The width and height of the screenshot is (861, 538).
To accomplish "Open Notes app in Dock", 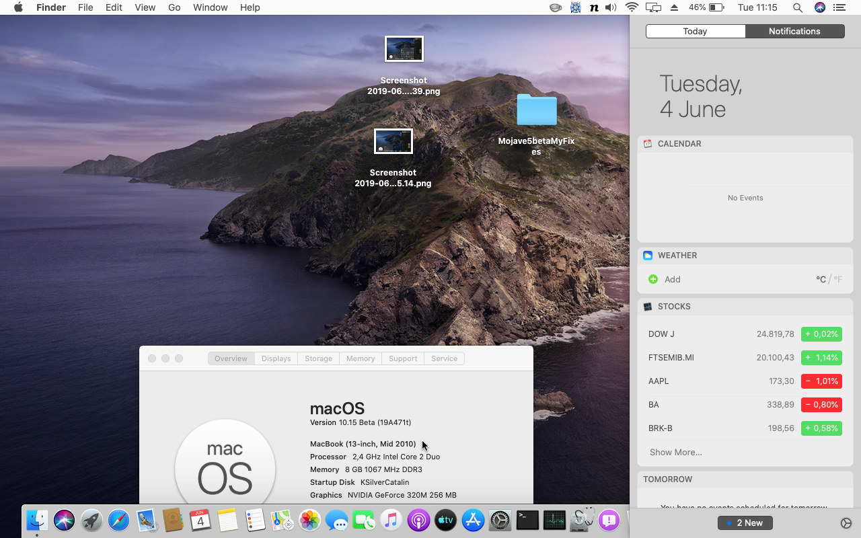I will [228, 520].
